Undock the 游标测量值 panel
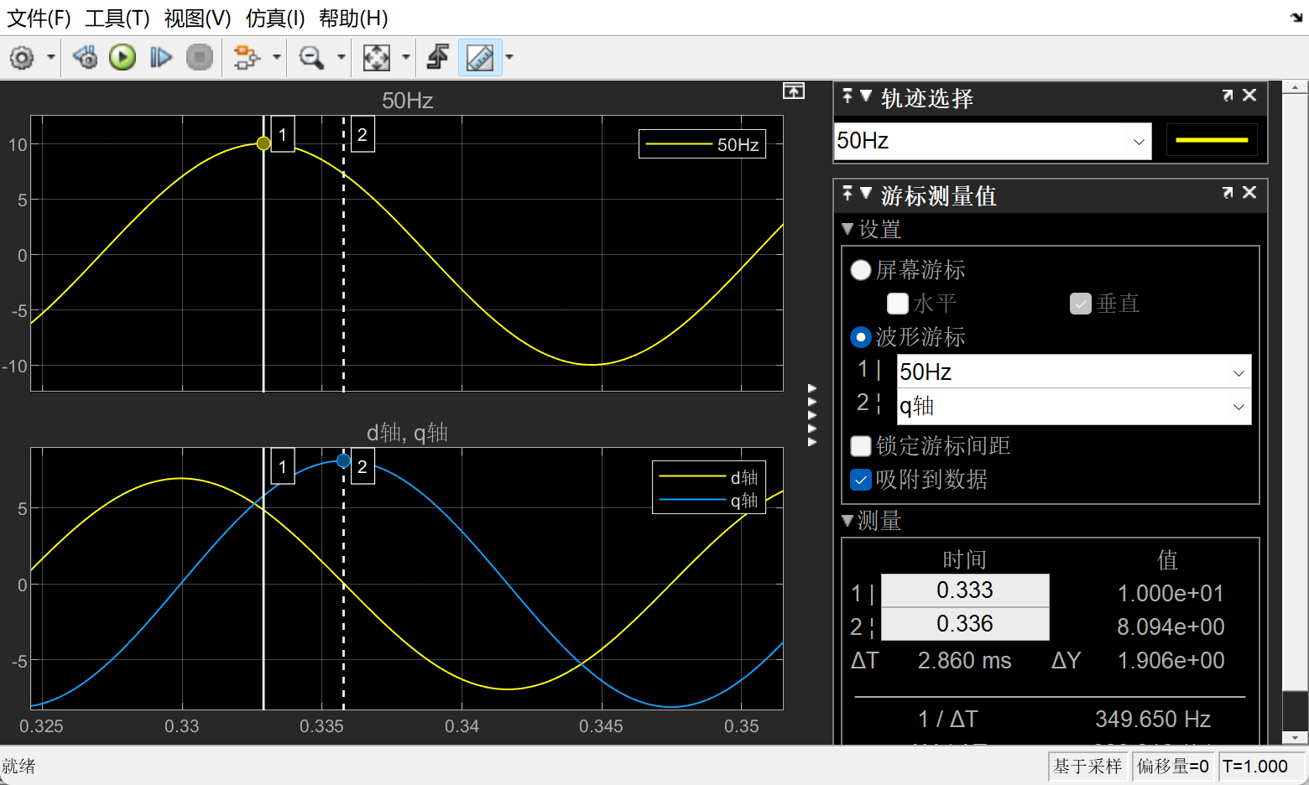 tap(1228, 193)
